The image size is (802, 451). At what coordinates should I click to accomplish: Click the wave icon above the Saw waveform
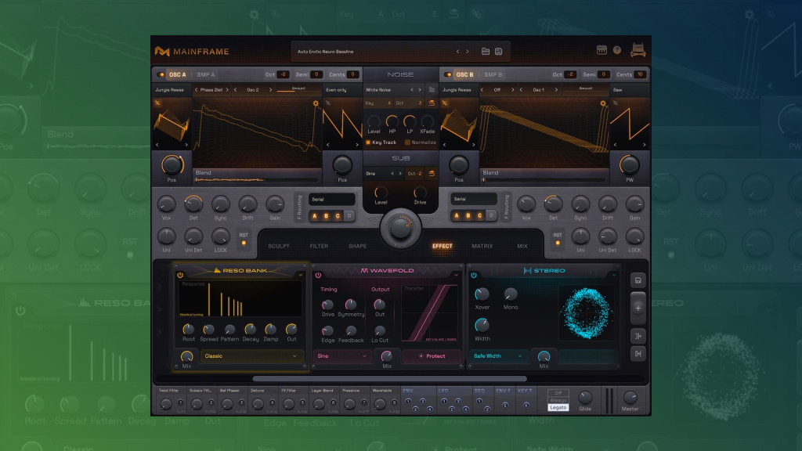(x=616, y=103)
